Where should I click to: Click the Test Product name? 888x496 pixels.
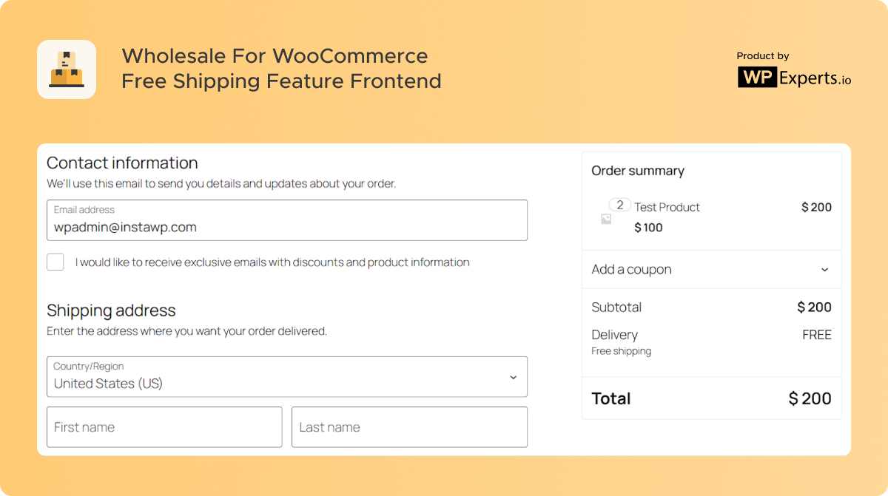click(x=667, y=207)
